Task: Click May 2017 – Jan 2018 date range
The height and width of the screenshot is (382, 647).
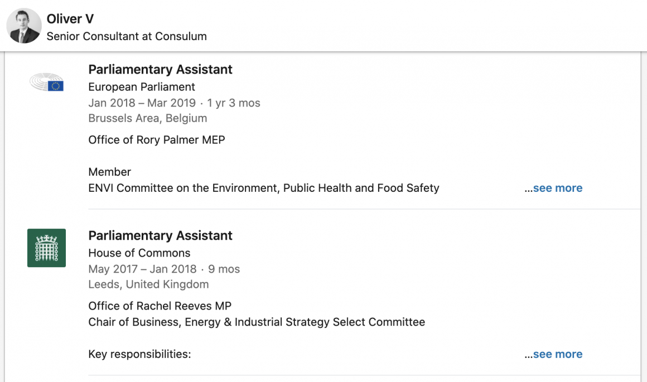Action: click(x=142, y=269)
